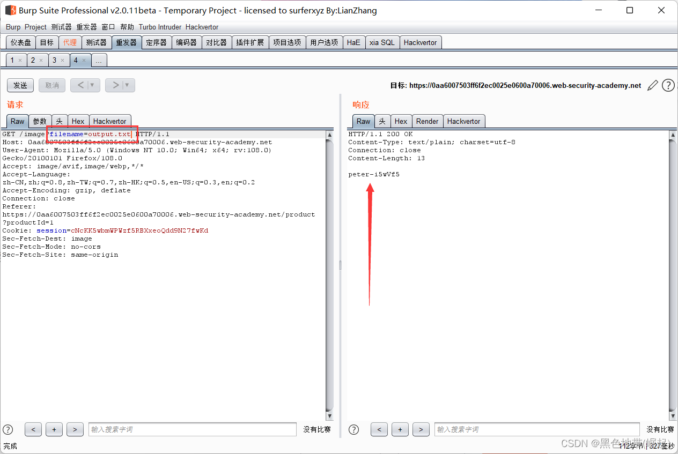
Task: Select the response Render tab
Action: 428,121
